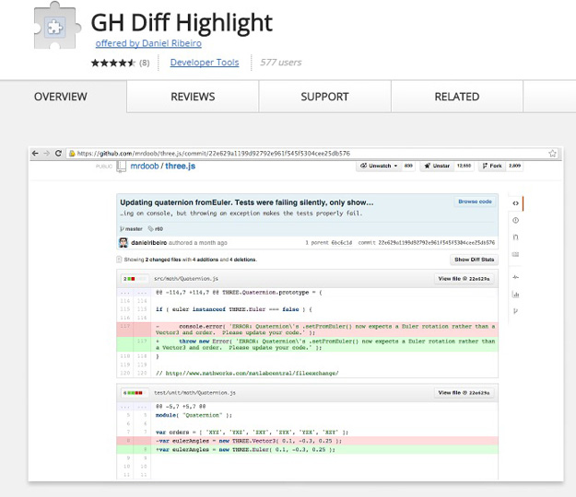576x497 pixels.
Task: Open the Unwatch dropdown button
Action: point(379,166)
